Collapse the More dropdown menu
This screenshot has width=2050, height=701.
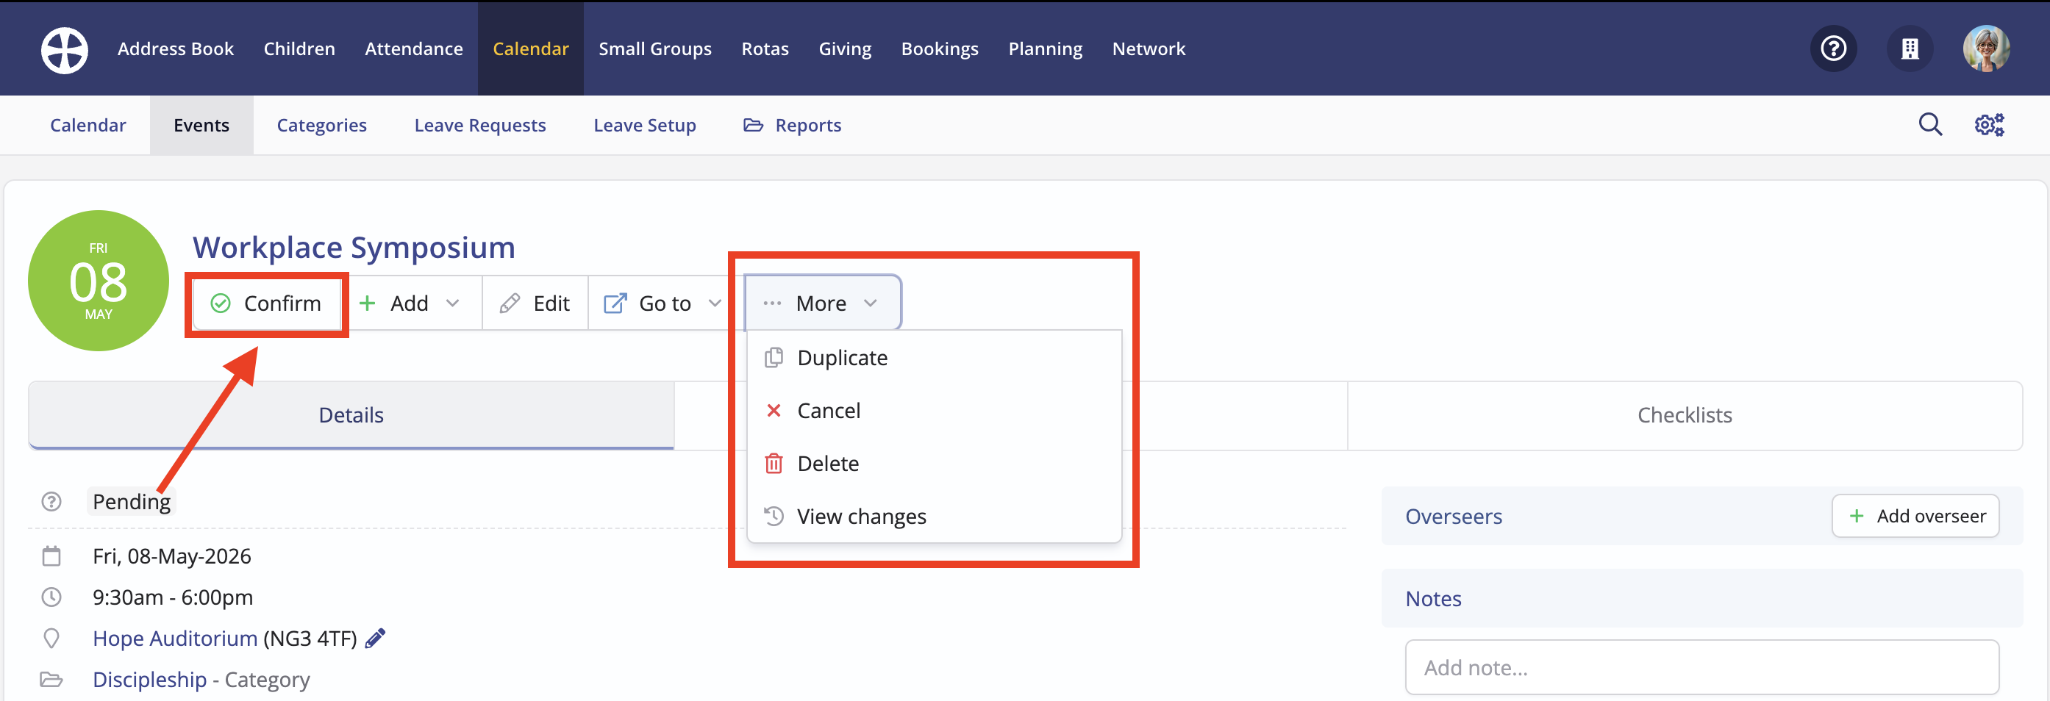(822, 303)
